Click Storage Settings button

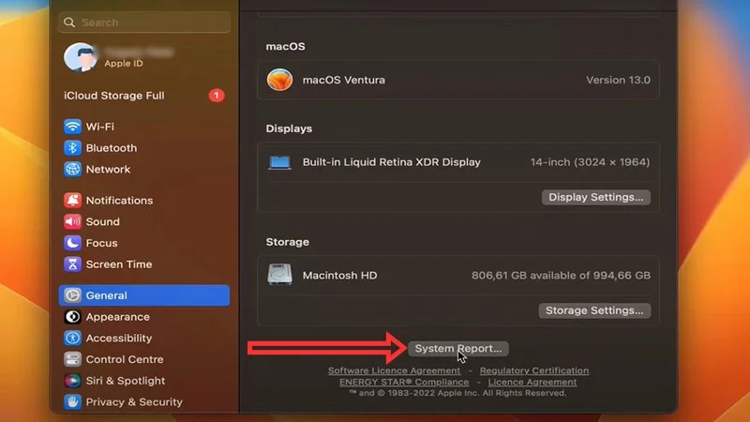point(594,310)
